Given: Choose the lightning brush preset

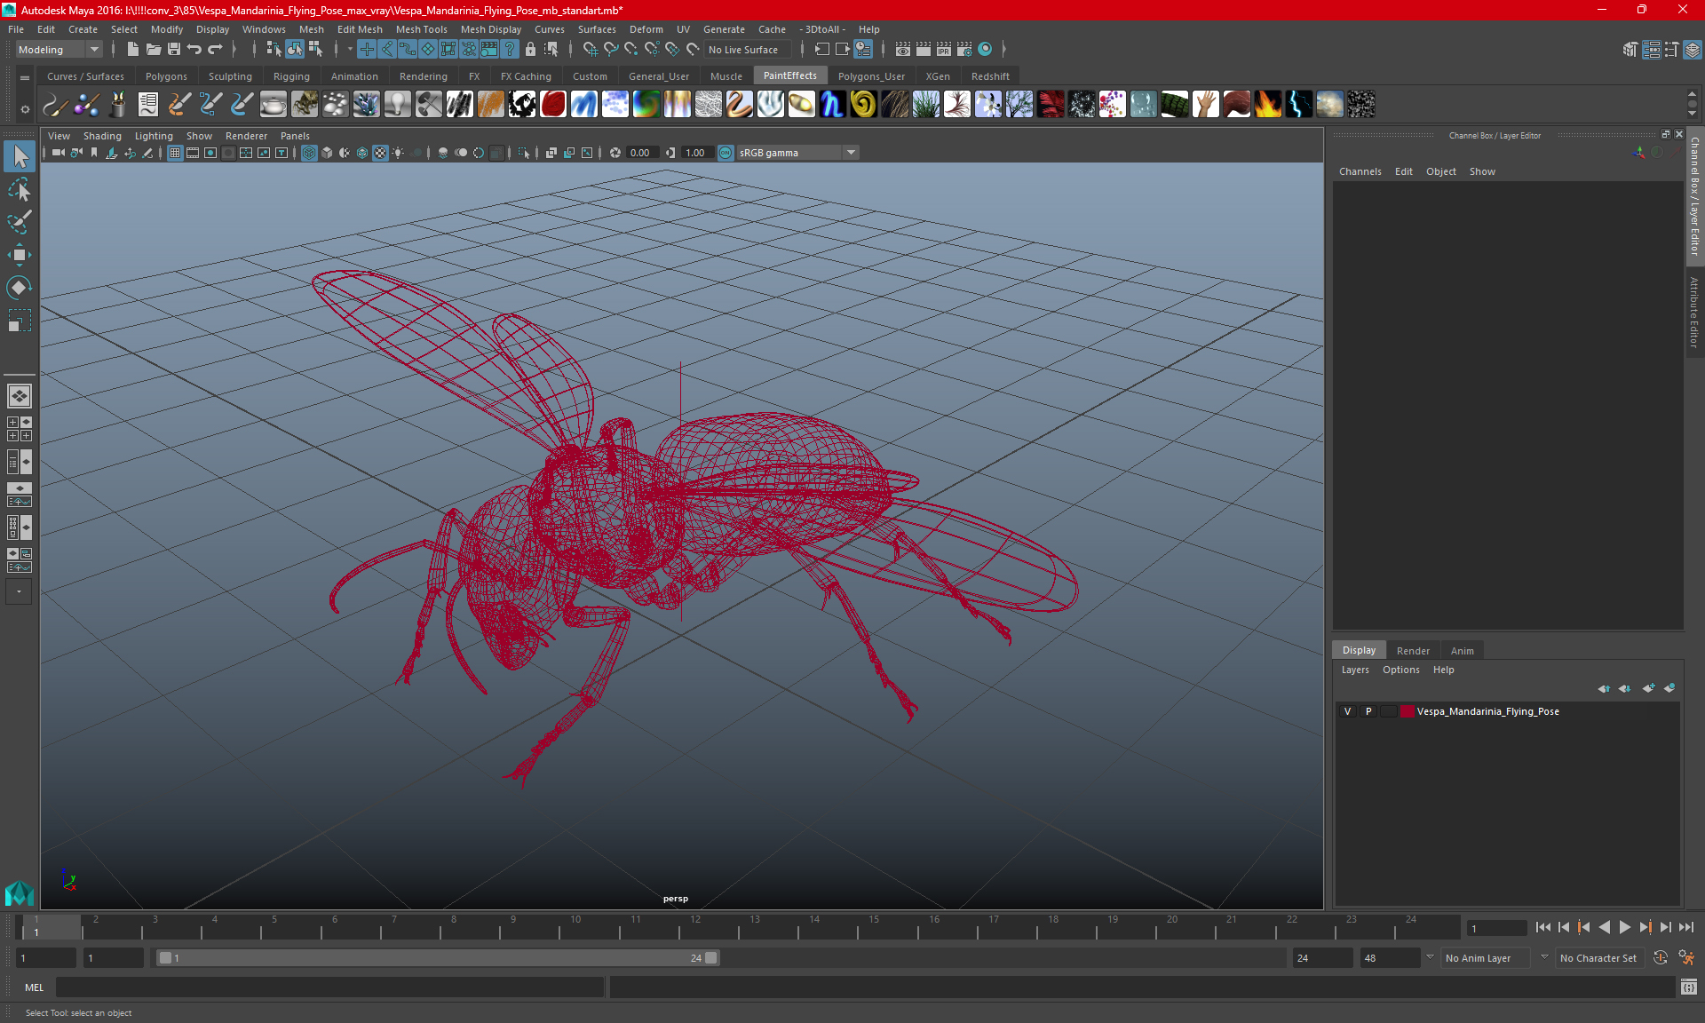Looking at the screenshot, I should 1299,105.
